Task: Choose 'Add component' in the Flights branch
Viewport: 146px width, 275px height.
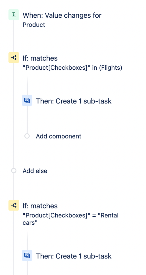Action: [58, 136]
